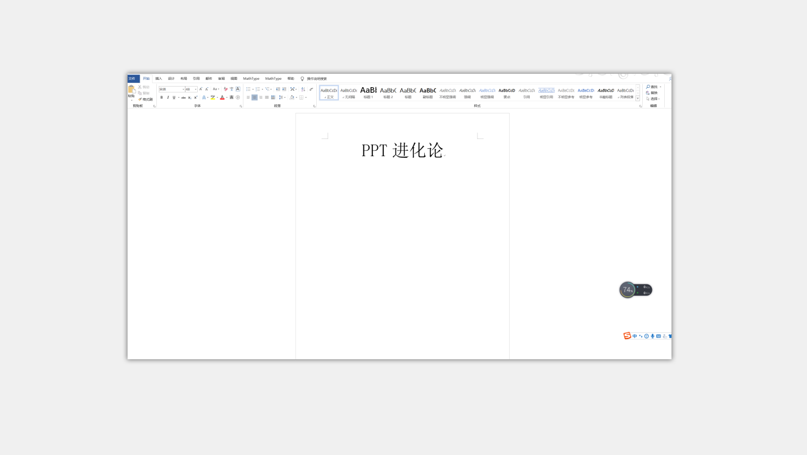Viewport: 807px width, 455px height.
Task: Toggle bold formatting
Action: click(162, 98)
